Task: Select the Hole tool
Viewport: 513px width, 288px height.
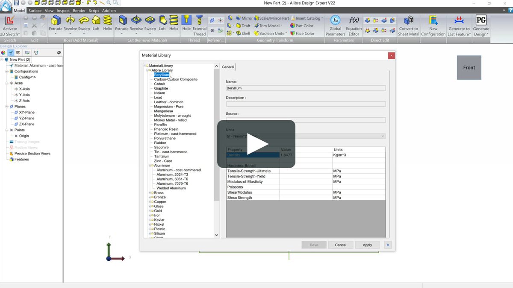Action: click(x=186, y=23)
